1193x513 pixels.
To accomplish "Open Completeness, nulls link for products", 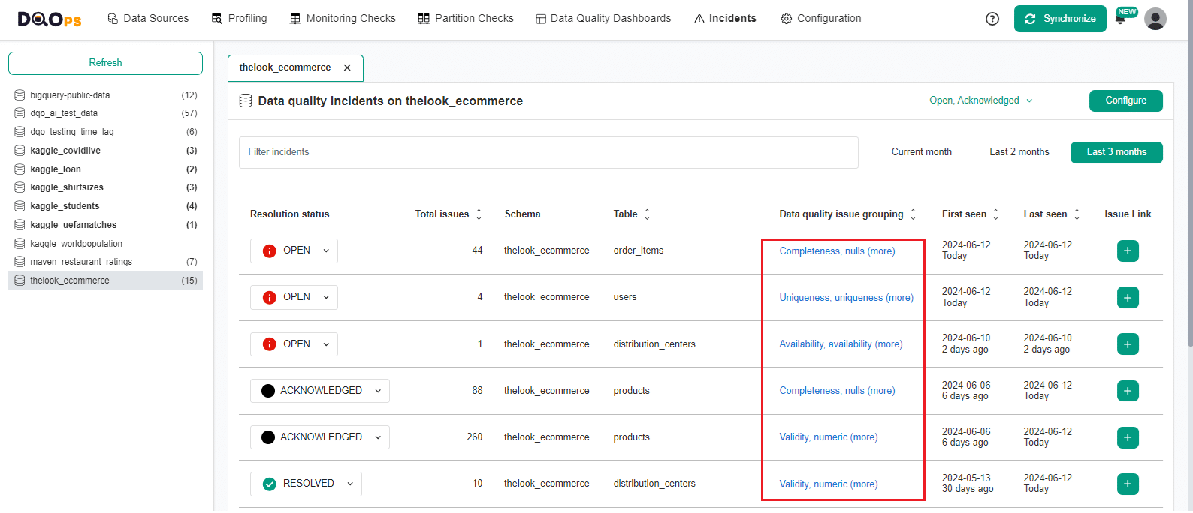I will tap(837, 391).
